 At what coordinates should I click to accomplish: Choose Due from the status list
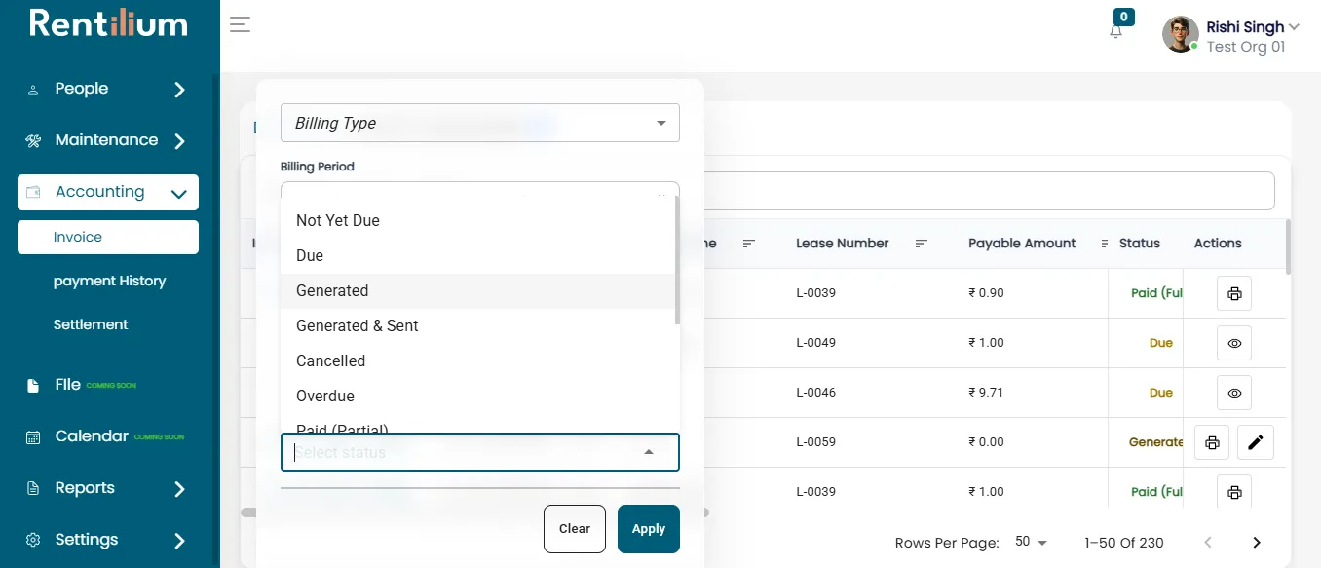pyautogui.click(x=477, y=255)
